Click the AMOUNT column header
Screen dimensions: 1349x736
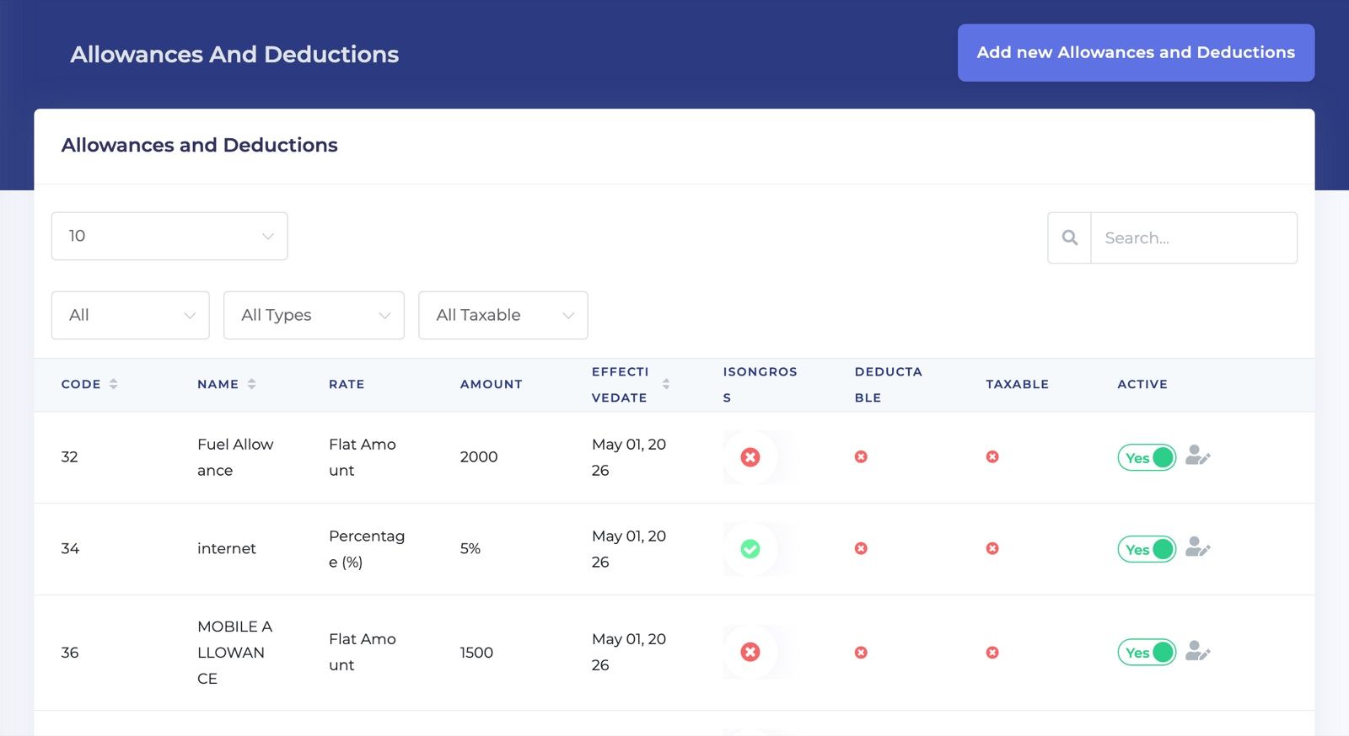click(x=492, y=384)
